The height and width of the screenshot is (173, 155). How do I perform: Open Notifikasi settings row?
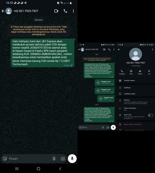[135, 88]
